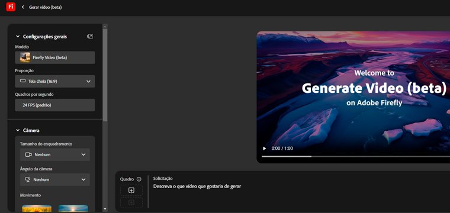Open Tamanho do enquadramento dropdown
450x213 pixels.
click(55, 154)
